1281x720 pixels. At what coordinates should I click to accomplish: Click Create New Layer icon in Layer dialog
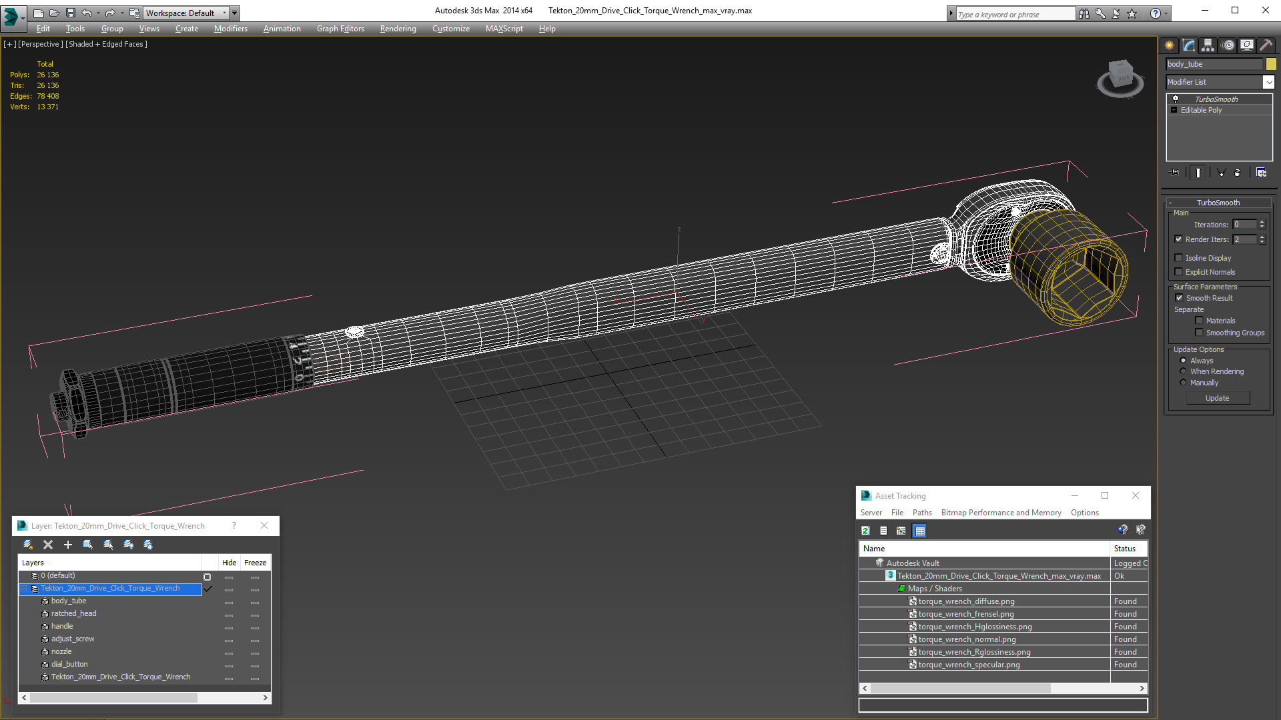click(x=28, y=545)
